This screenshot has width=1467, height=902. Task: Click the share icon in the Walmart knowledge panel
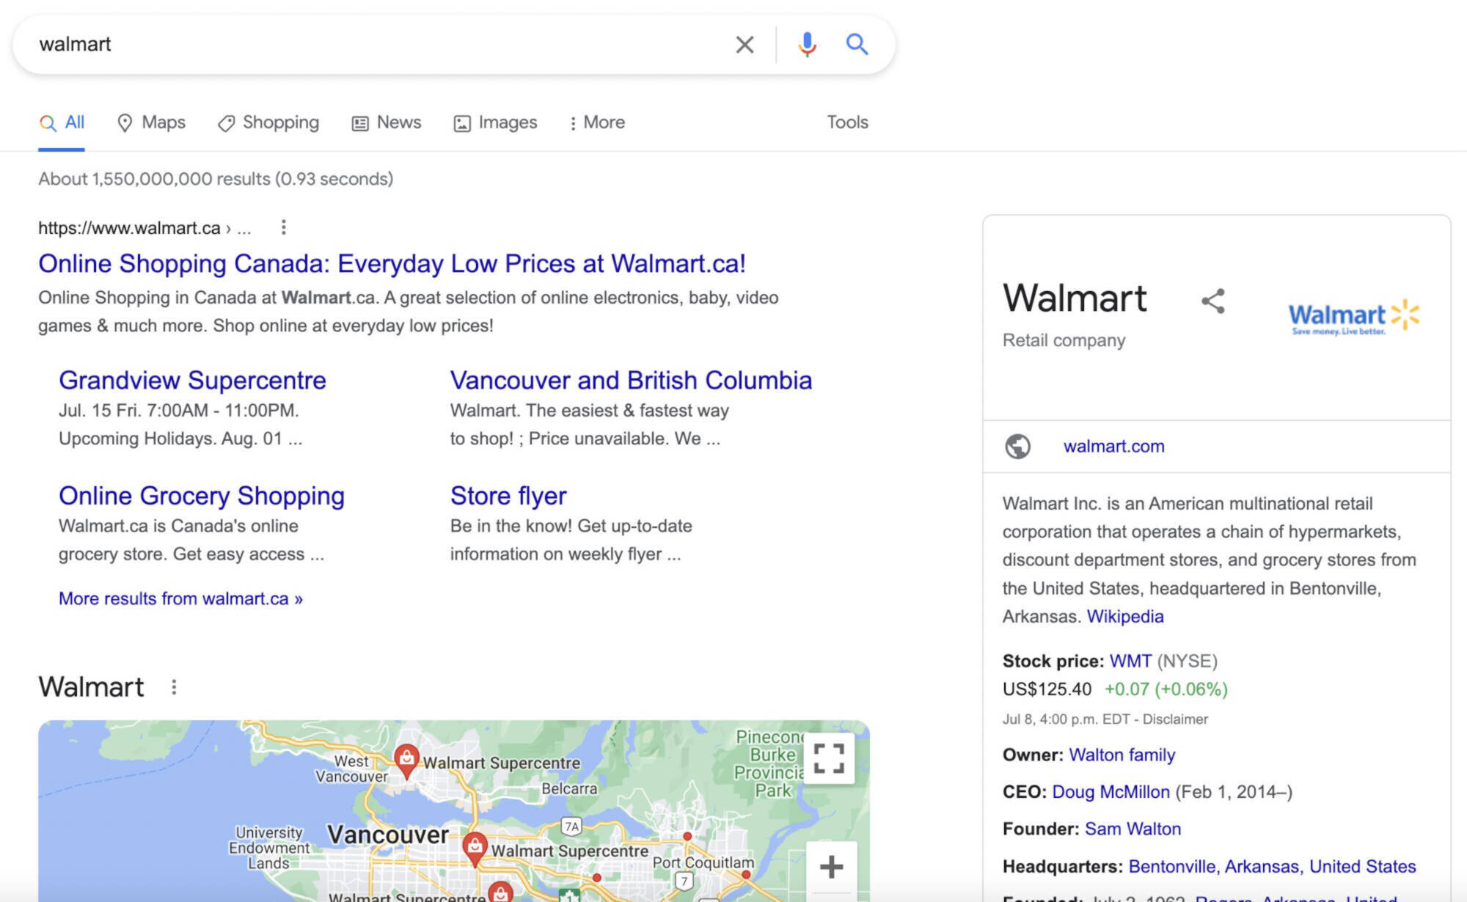[x=1213, y=300]
